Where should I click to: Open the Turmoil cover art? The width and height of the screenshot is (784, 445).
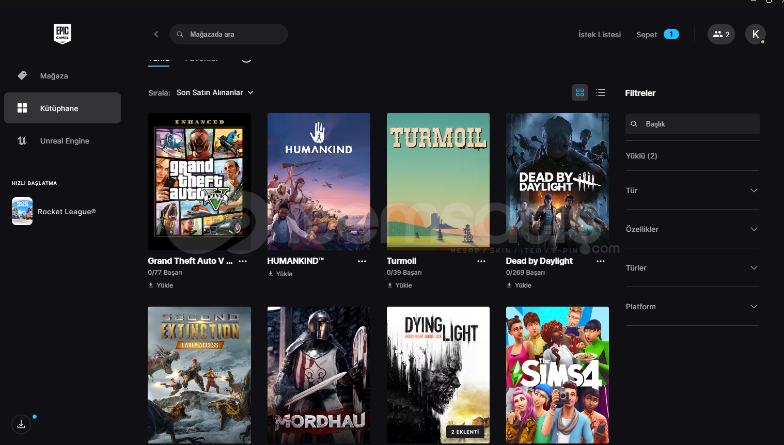[x=438, y=182]
